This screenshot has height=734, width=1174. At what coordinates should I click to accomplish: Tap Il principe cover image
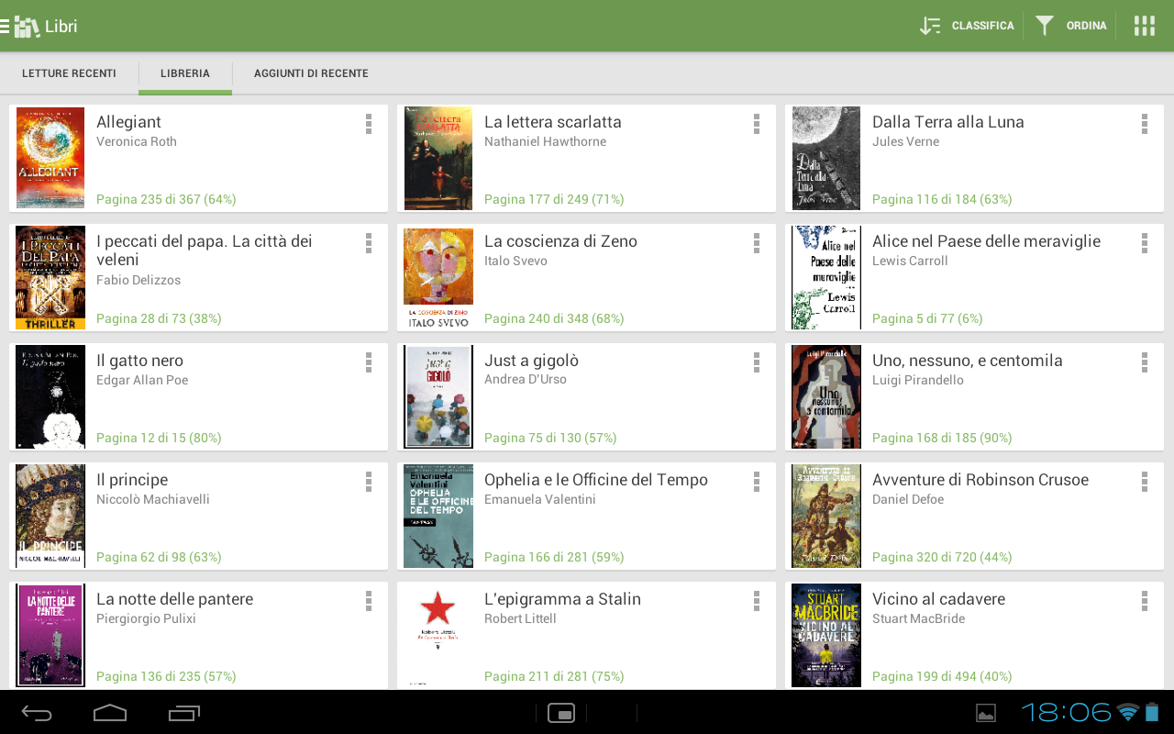[50, 516]
